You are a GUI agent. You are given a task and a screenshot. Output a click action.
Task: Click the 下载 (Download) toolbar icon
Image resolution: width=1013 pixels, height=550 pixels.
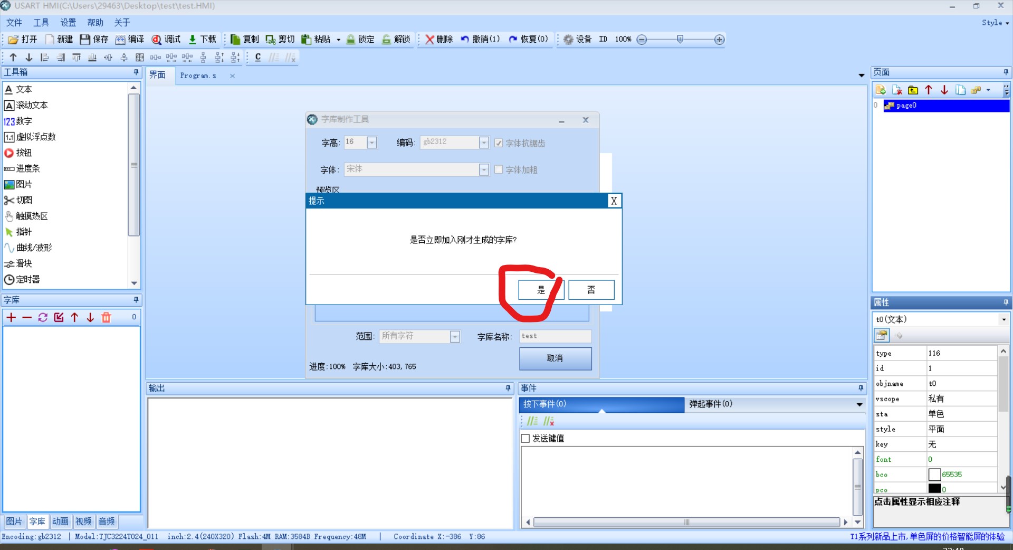(202, 40)
